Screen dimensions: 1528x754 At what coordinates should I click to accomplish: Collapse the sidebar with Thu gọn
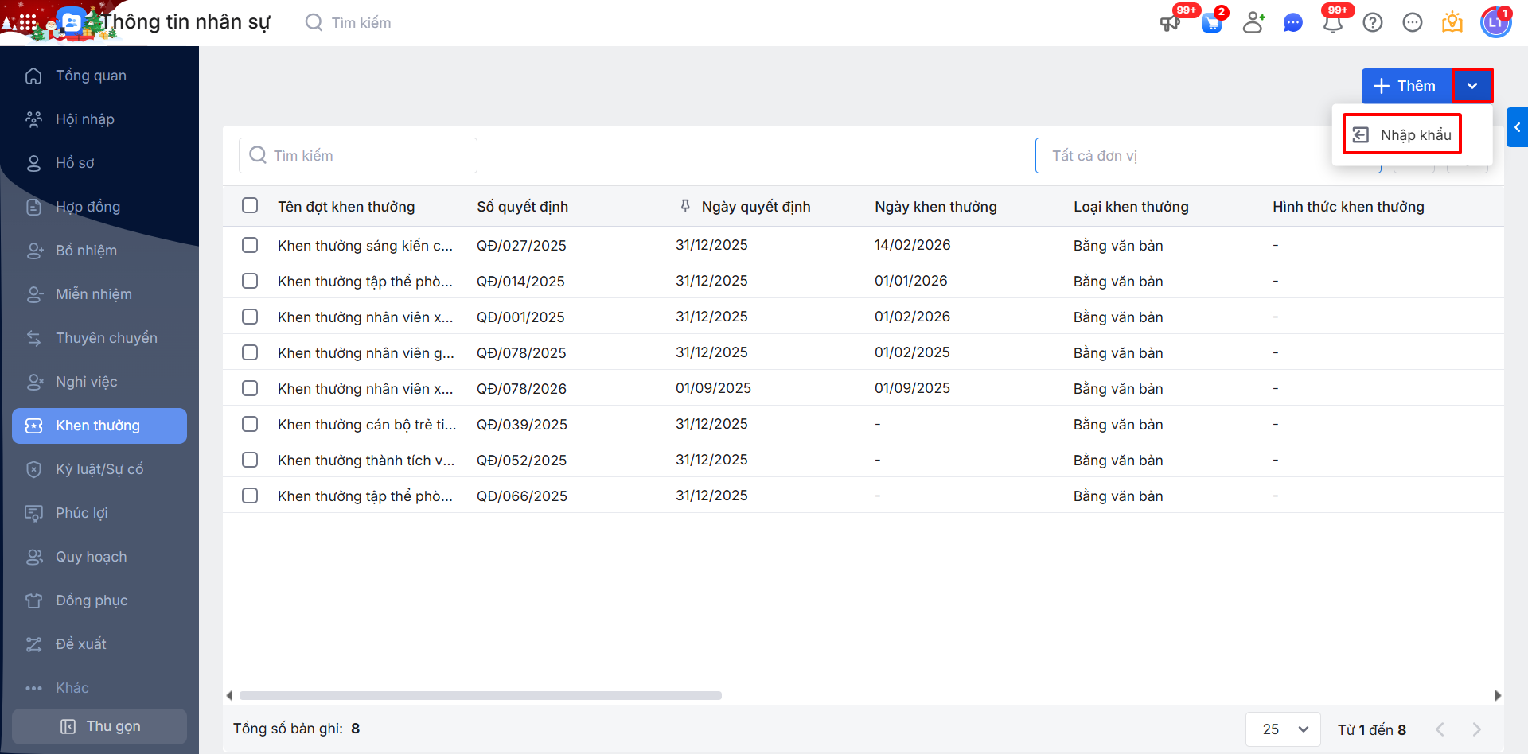(x=99, y=726)
